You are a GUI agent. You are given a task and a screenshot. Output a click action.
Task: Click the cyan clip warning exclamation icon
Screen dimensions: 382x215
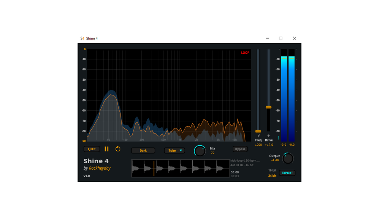click(278, 138)
